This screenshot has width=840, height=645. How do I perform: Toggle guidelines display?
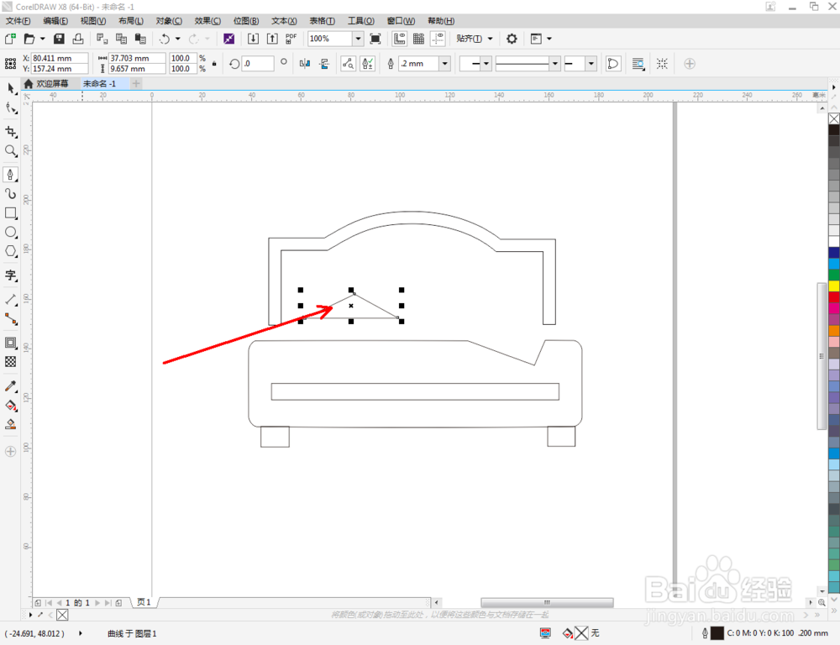pyautogui.click(x=438, y=39)
